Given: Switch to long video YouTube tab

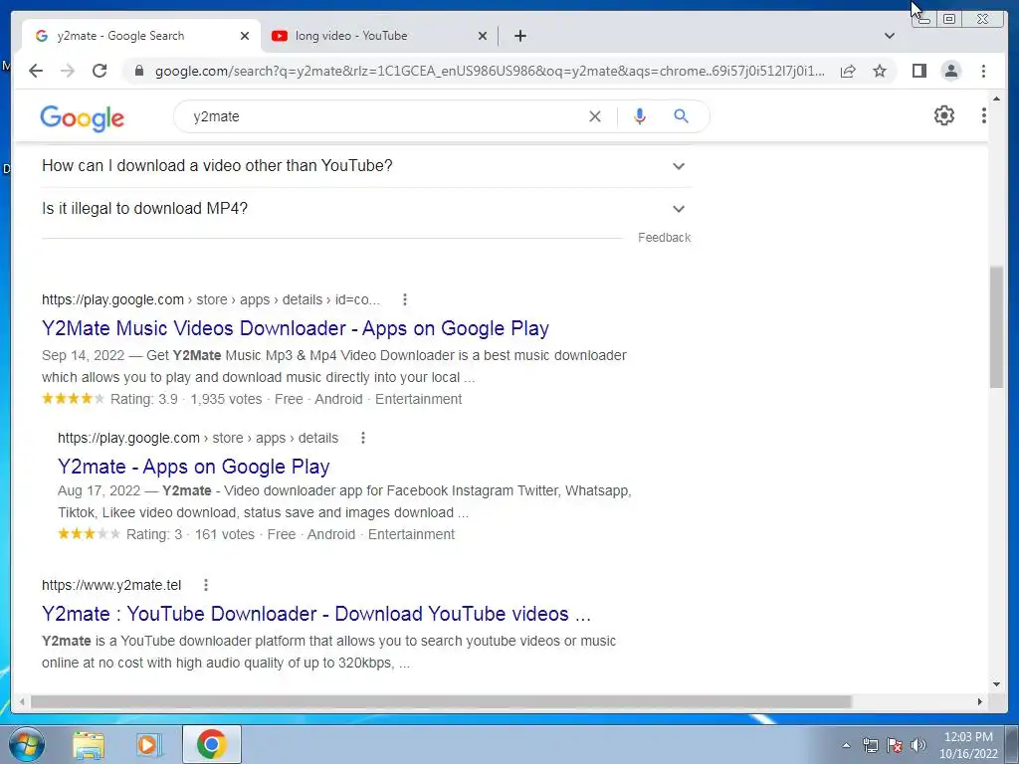Looking at the screenshot, I should click(x=379, y=36).
